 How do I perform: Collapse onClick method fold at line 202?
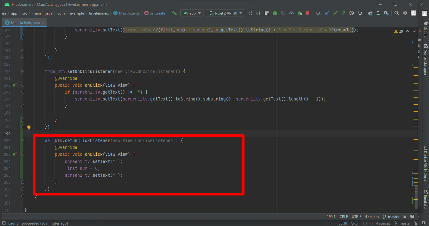(x=23, y=154)
